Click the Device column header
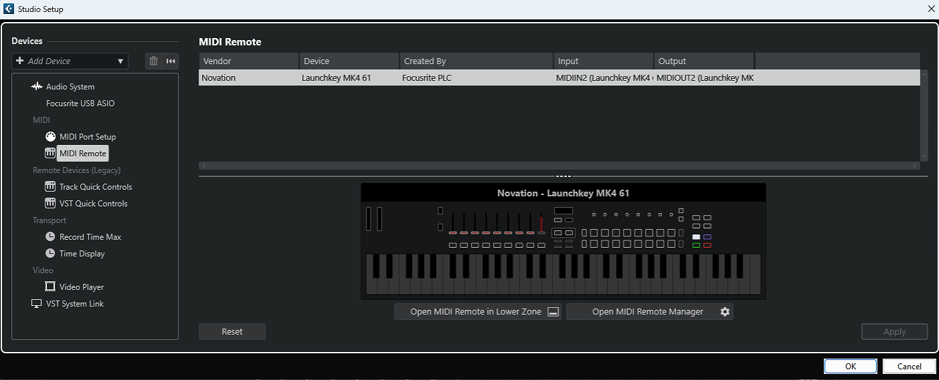This screenshot has width=939, height=380. pyautogui.click(x=349, y=61)
